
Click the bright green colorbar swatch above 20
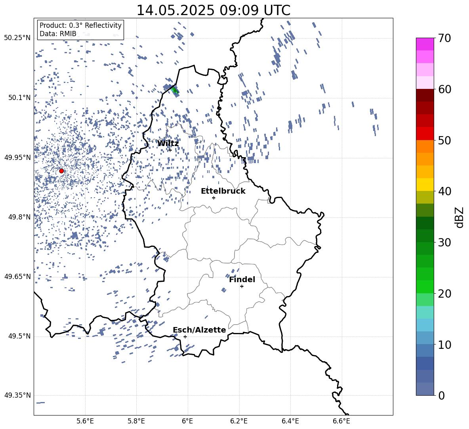[425, 287]
